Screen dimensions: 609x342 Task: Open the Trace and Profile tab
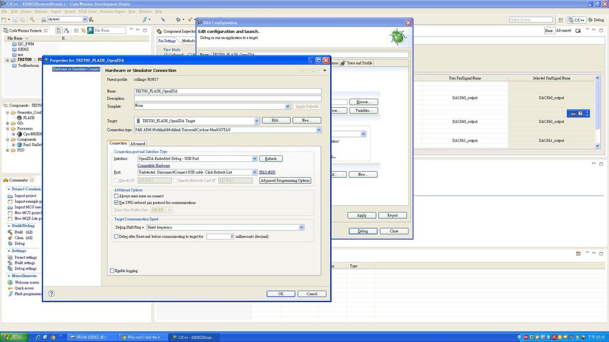coord(356,63)
